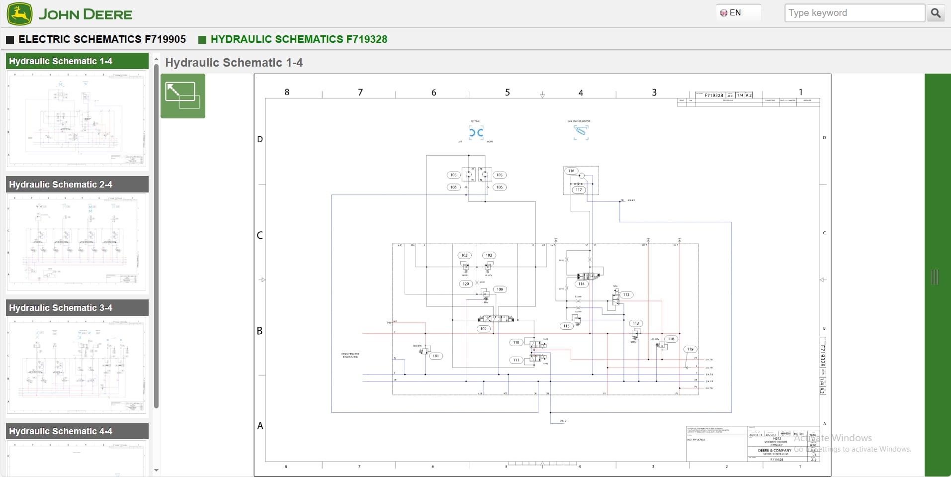The height and width of the screenshot is (477, 951).
Task: Click the black square icon beside ELECTRIC SCHEMATICS
Action: pyautogui.click(x=9, y=39)
